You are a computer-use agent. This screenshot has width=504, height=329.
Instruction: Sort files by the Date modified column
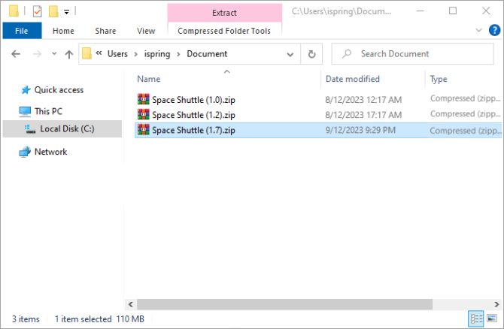point(352,79)
